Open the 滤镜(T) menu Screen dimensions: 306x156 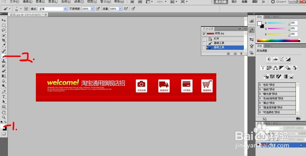(79, 2)
